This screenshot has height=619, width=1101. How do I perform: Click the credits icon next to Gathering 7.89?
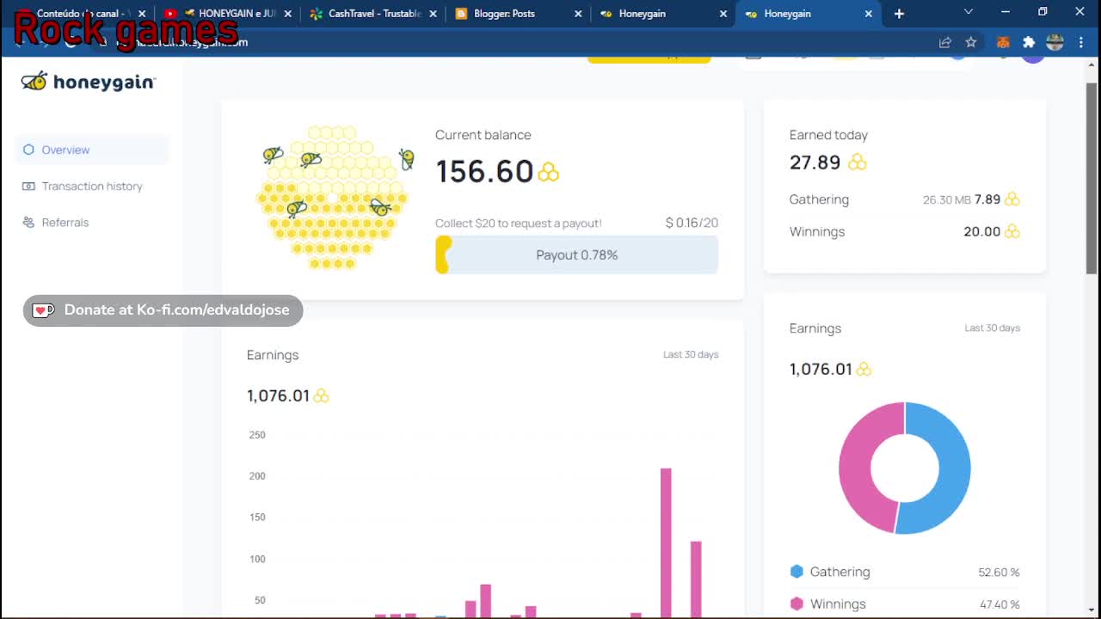(1012, 199)
